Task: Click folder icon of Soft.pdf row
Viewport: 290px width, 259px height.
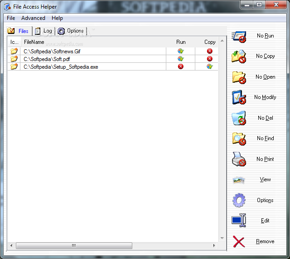Action: pos(14,59)
